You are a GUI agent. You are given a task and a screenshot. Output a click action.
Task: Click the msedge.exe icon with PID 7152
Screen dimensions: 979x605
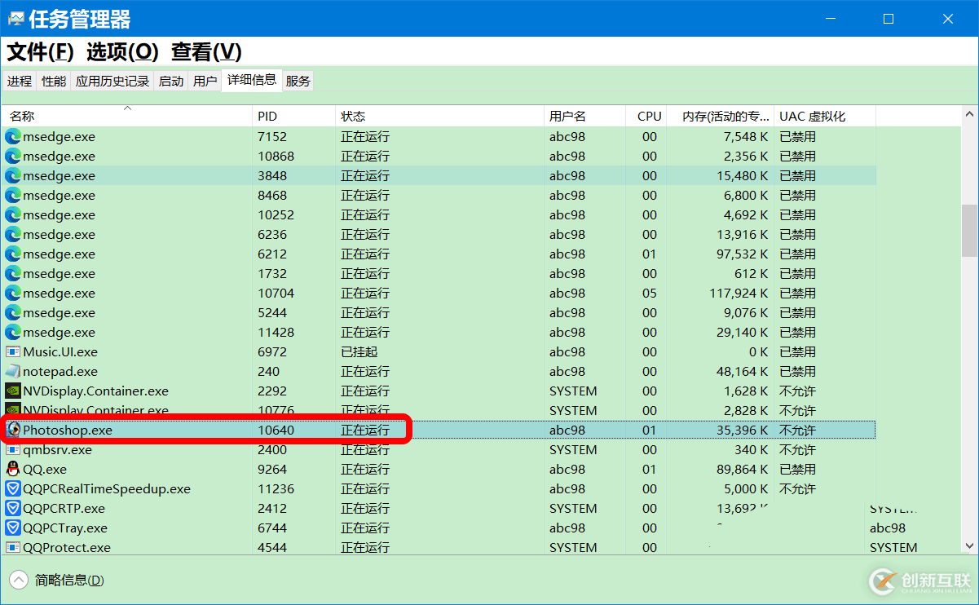(x=13, y=136)
